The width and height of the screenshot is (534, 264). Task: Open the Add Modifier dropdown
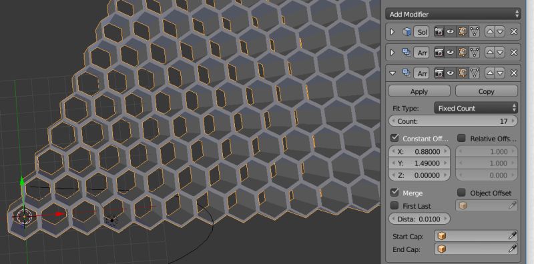453,14
